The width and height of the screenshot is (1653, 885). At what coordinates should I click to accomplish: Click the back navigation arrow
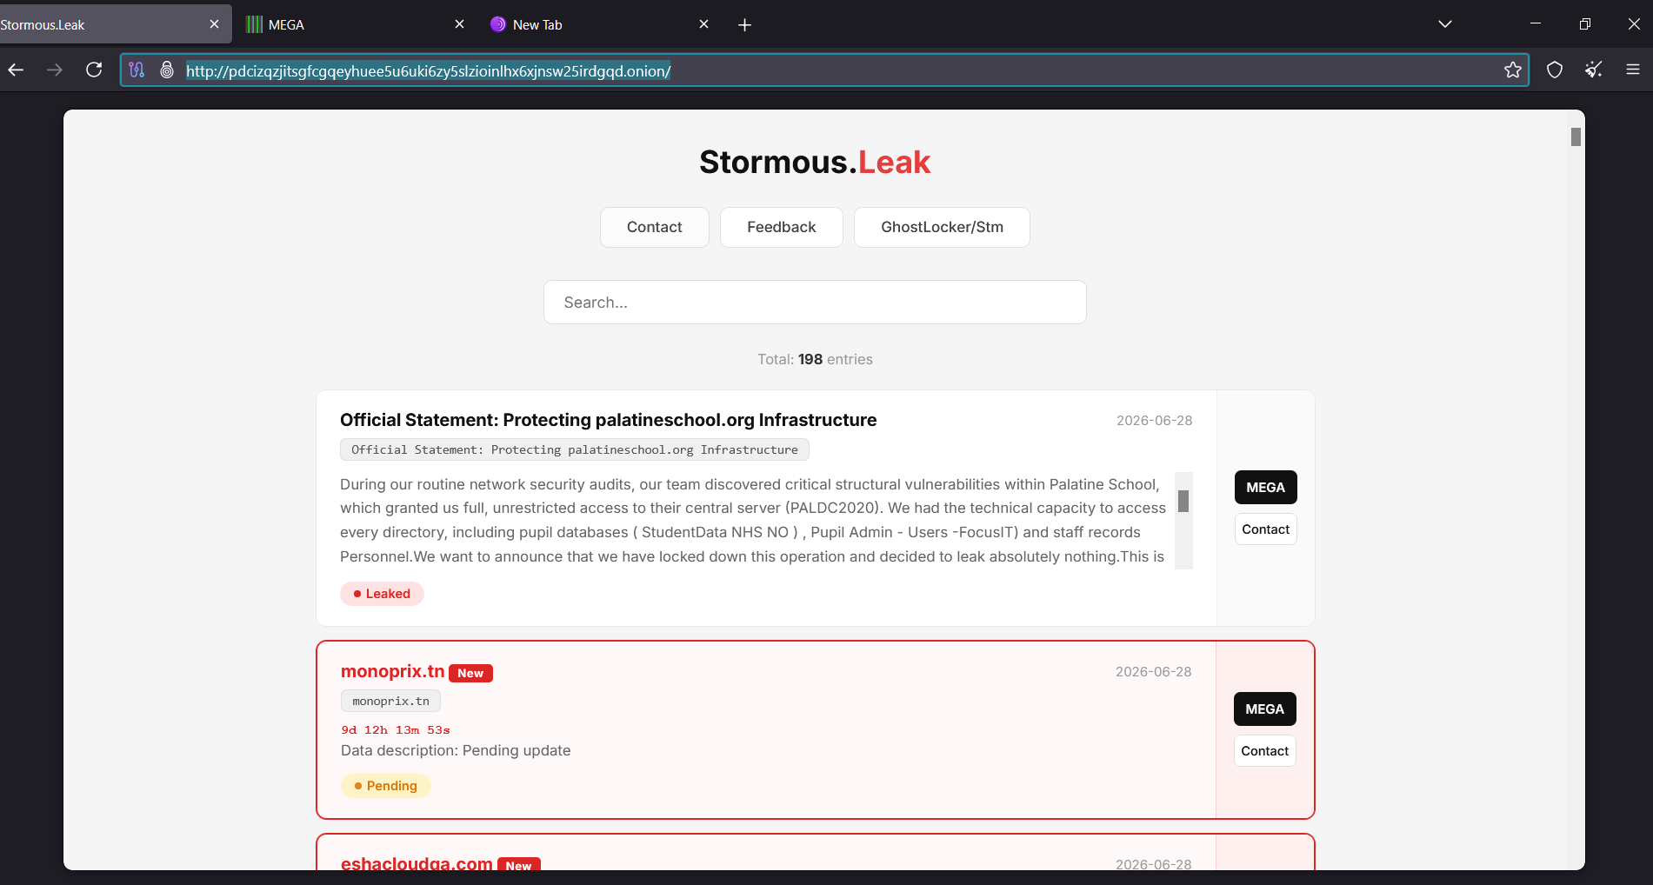coord(16,70)
